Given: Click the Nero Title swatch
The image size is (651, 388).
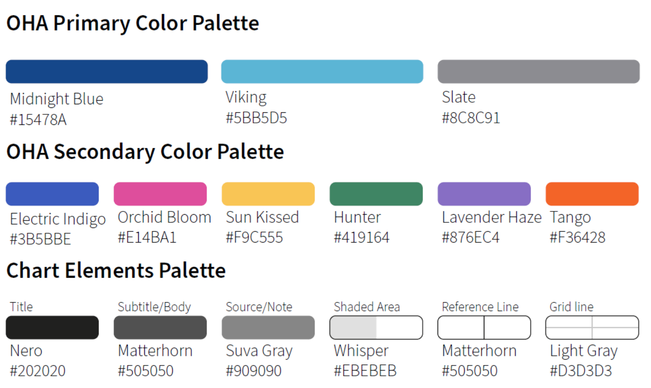Looking at the screenshot, I should tap(52, 327).
